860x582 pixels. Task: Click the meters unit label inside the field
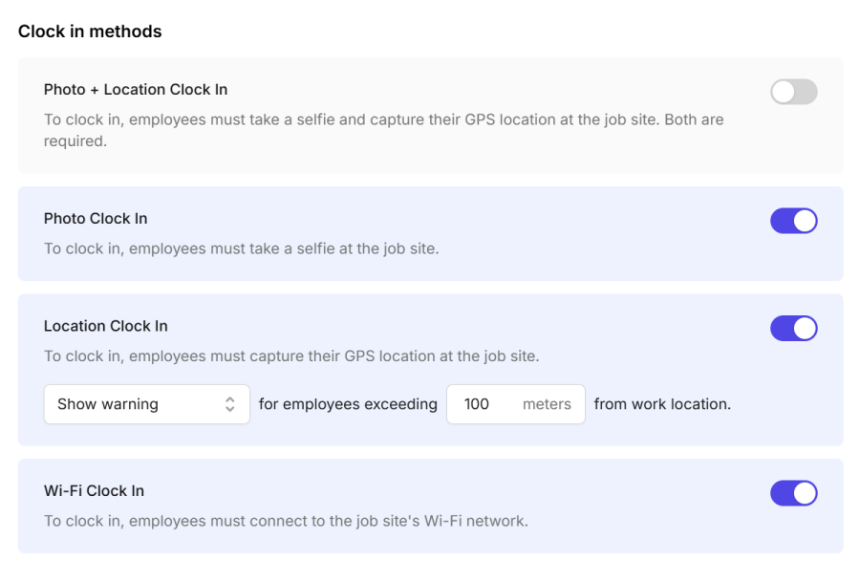tap(547, 404)
